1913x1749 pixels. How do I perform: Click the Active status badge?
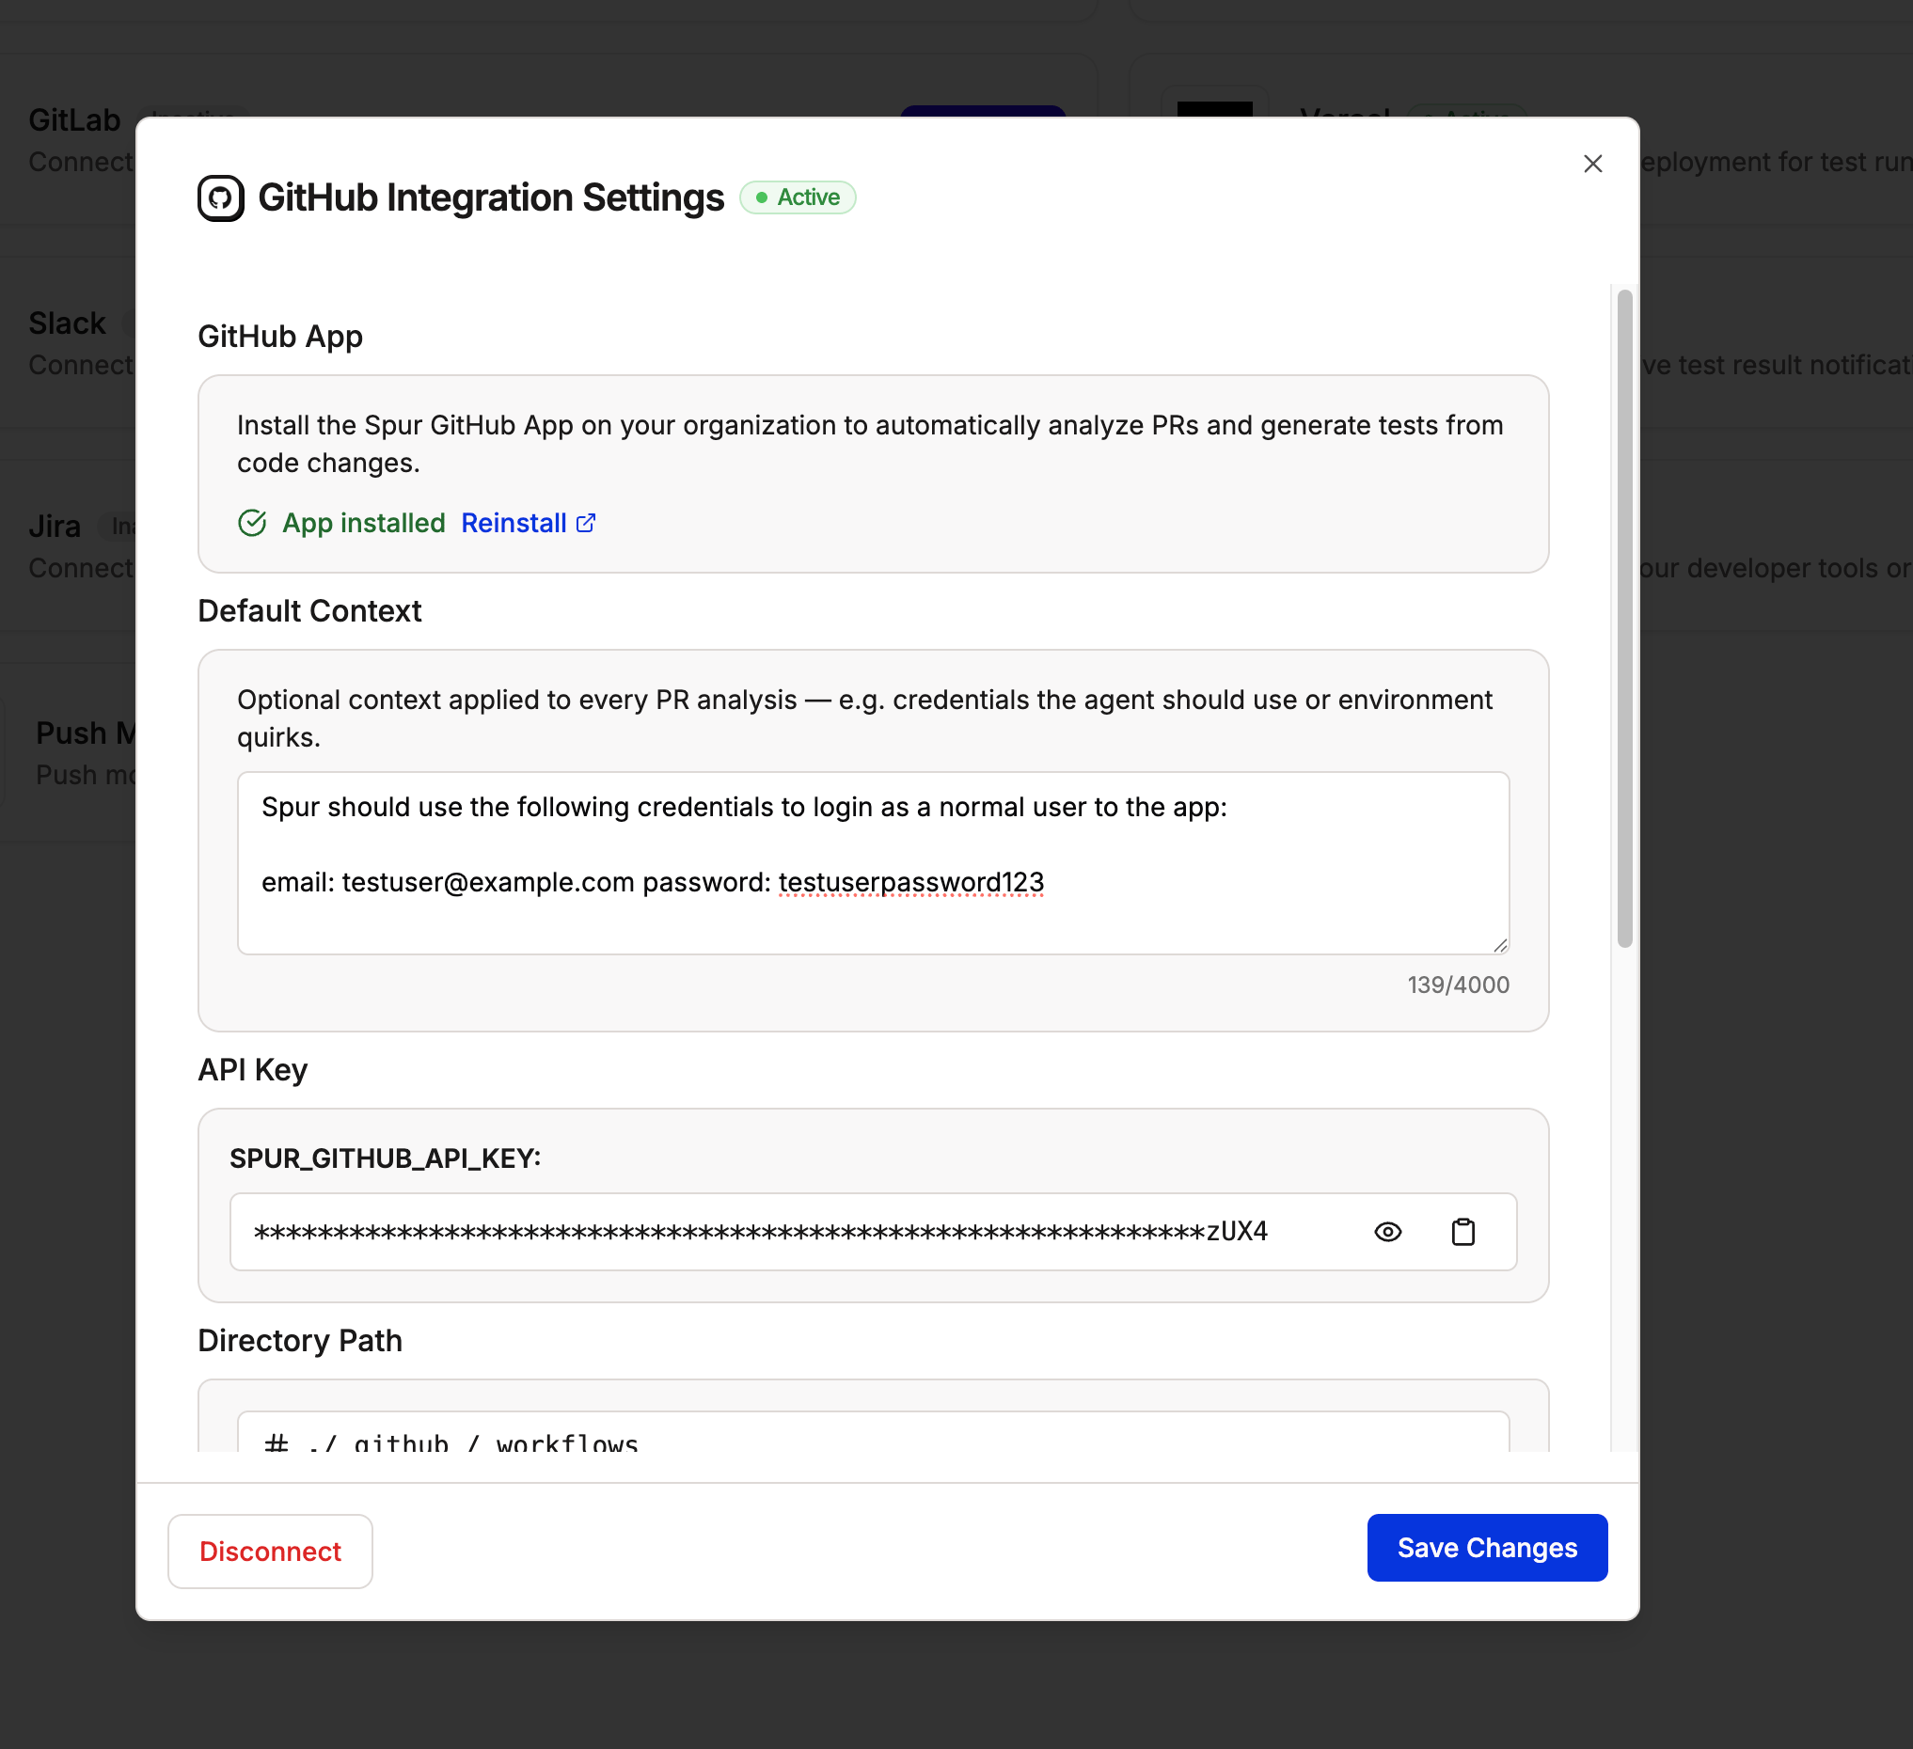[x=798, y=197]
